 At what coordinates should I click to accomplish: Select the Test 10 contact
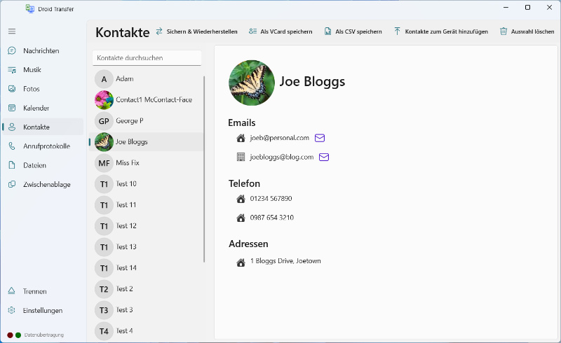point(146,184)
